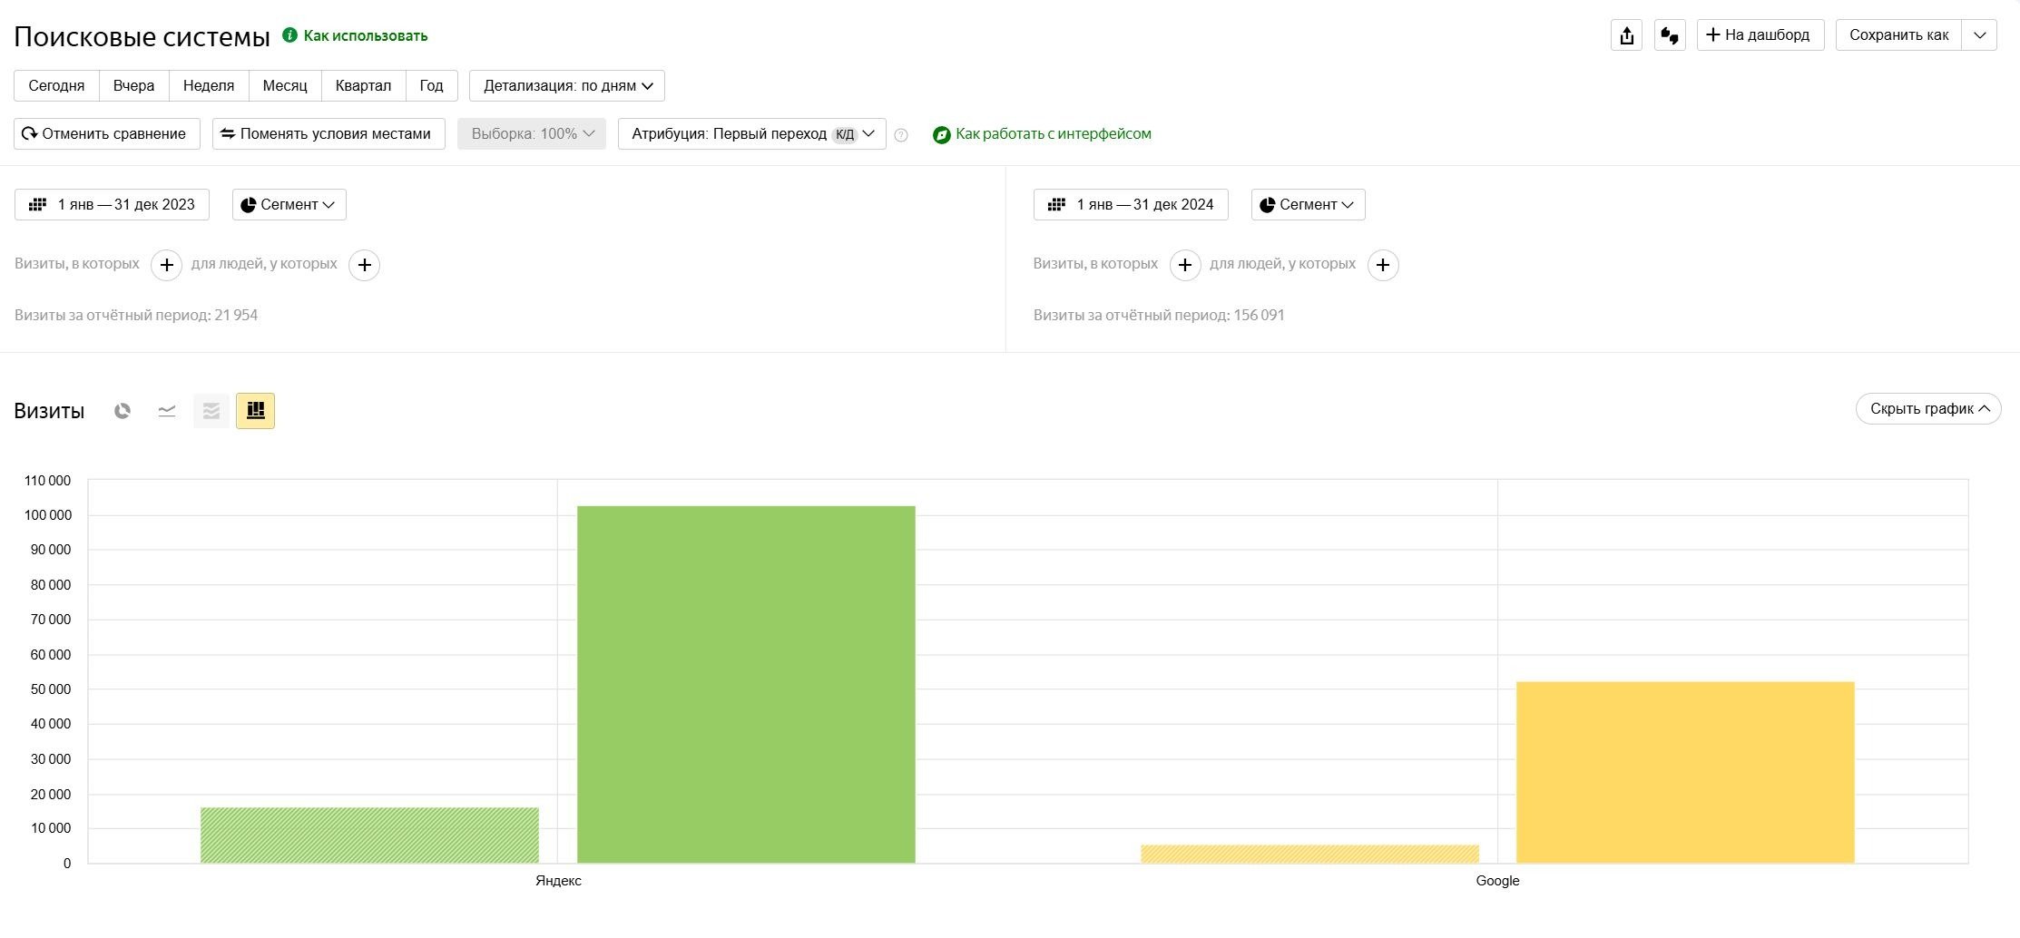Click the export/share report icon
The height and width of the screenshot is (938, 2020).
(x=1626, y=35)
